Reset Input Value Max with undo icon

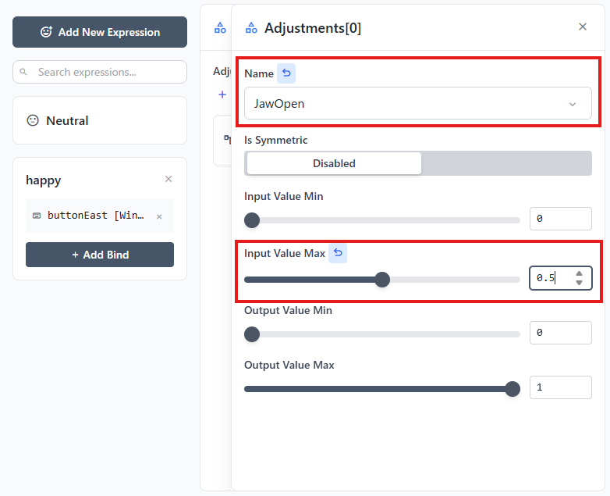(x=338, y=253)
